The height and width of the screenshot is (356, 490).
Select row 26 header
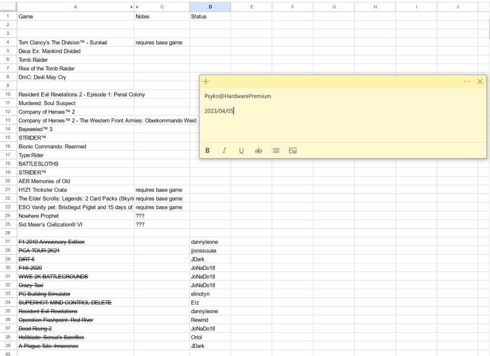click(8, 233)
